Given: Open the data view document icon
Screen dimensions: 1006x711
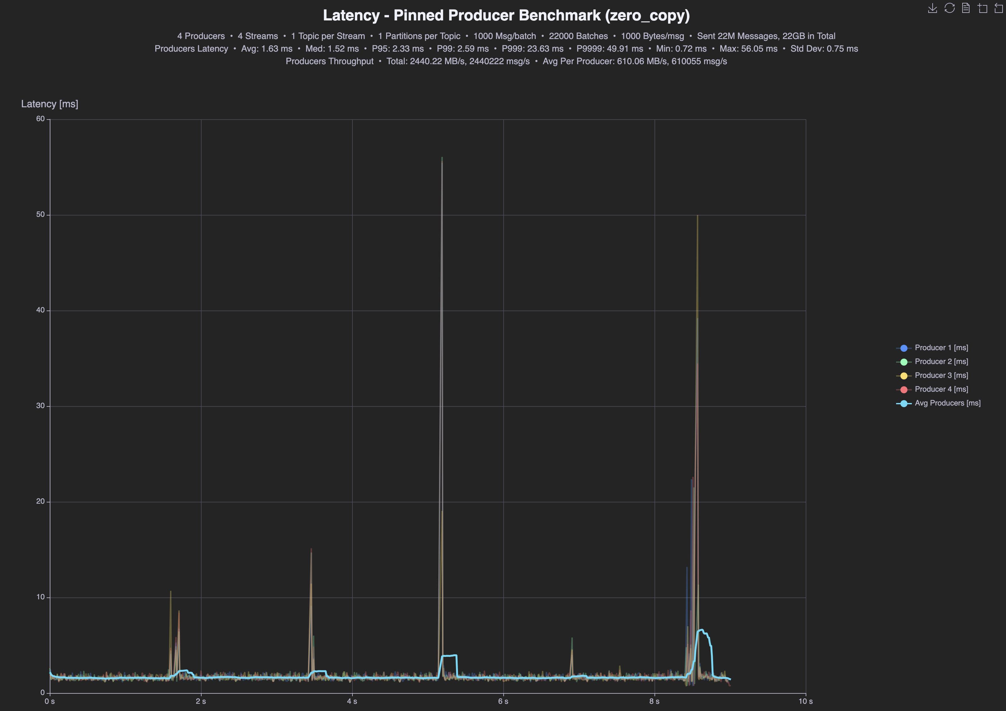Looking at the screenshot, I should click(966, 8).
